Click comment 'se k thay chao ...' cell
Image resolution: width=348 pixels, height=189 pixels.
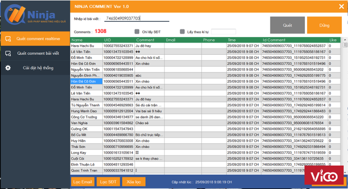(x=149, y=159)
